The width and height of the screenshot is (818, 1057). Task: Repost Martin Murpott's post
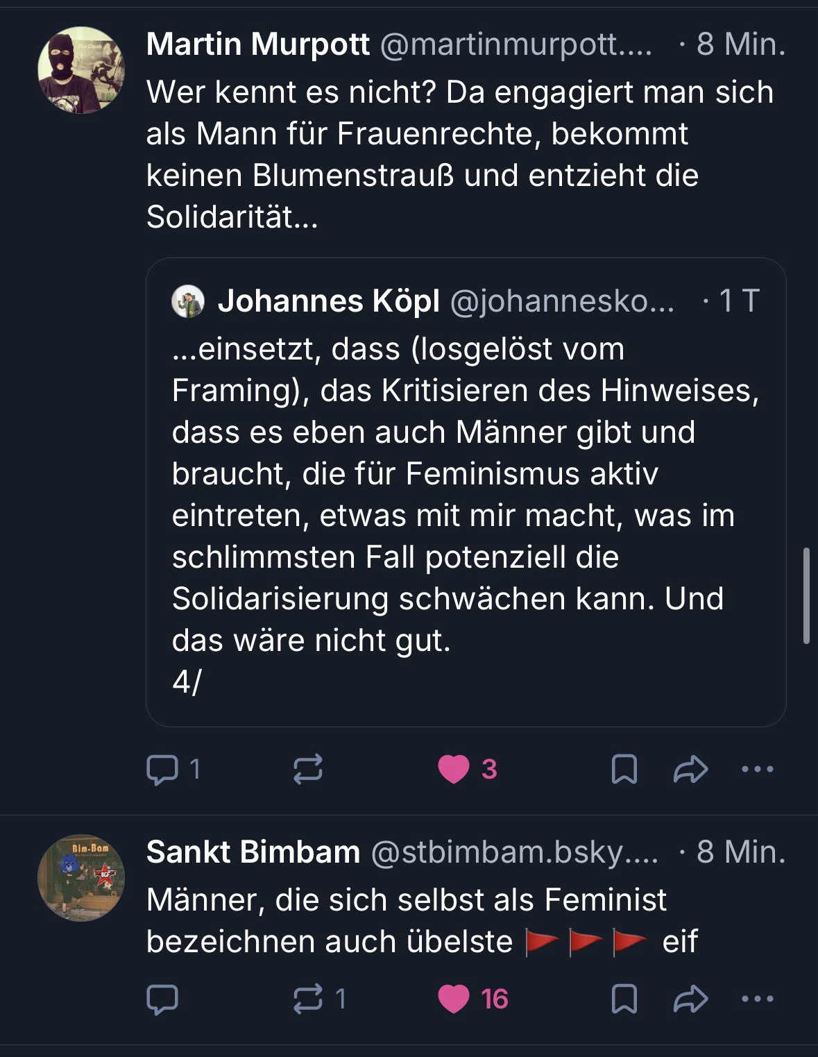pos(308,770)
